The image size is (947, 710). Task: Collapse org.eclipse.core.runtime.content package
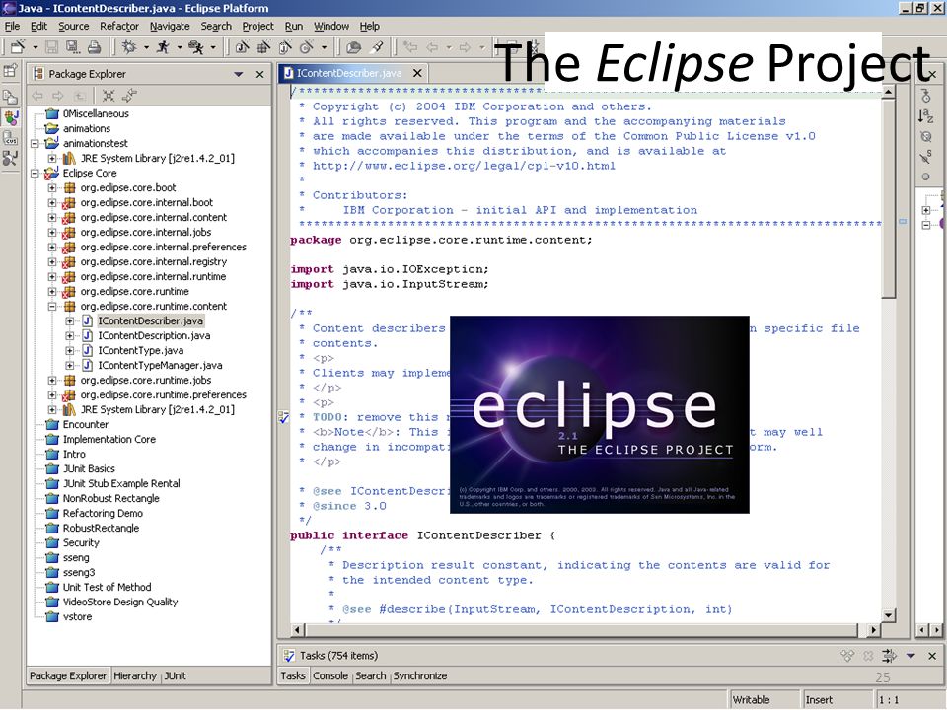coord(52,306)
